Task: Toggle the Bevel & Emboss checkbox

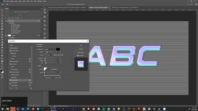Action: pos(10,51)
